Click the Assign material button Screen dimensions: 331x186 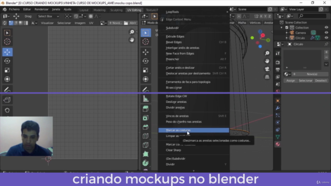(291, 81)
